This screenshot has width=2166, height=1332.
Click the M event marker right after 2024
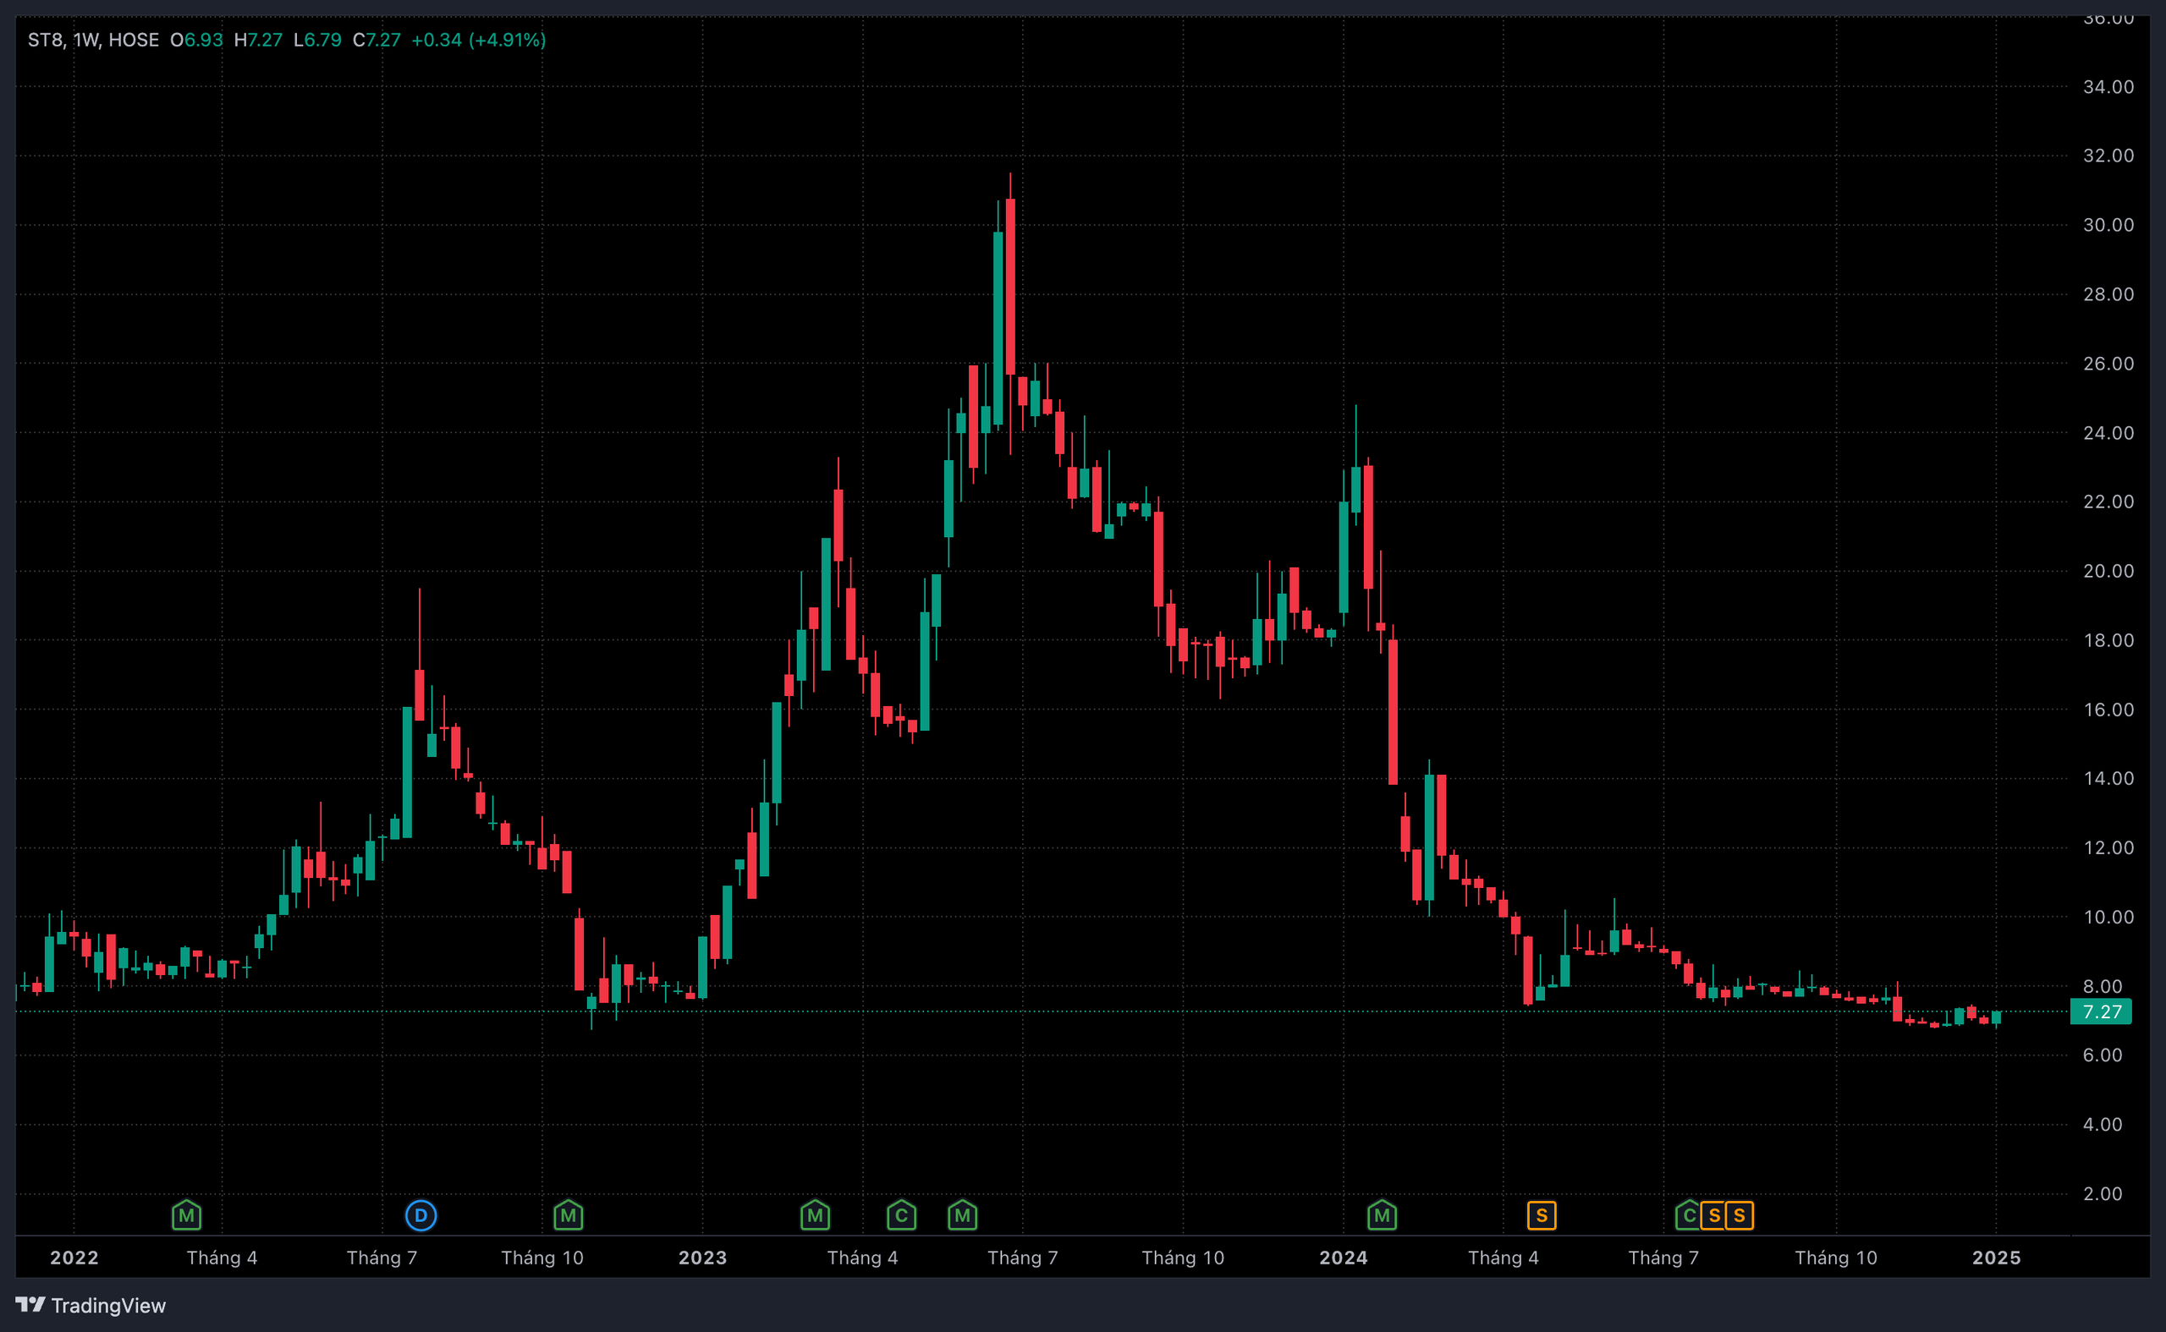1382,1216
